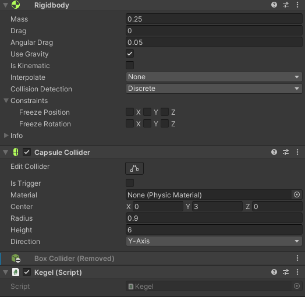The image size is (305, 297).
Task: Tick Freeze Position Y constraint
Action: (147, 112)
